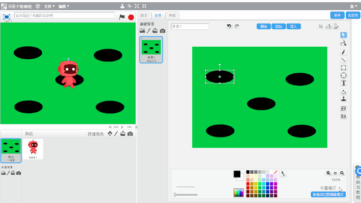Toggle full-screen presentation mode icon

pos(6,17)
